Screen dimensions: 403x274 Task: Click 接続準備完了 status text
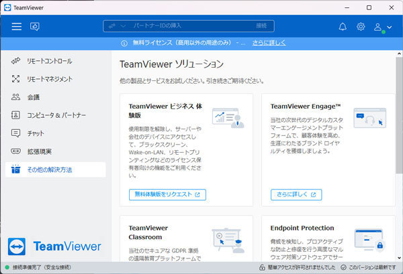(42, 267)
